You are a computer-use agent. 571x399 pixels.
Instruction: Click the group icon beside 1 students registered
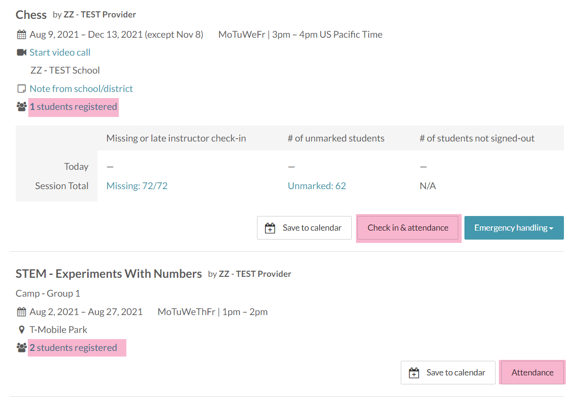tap(21, 107)
